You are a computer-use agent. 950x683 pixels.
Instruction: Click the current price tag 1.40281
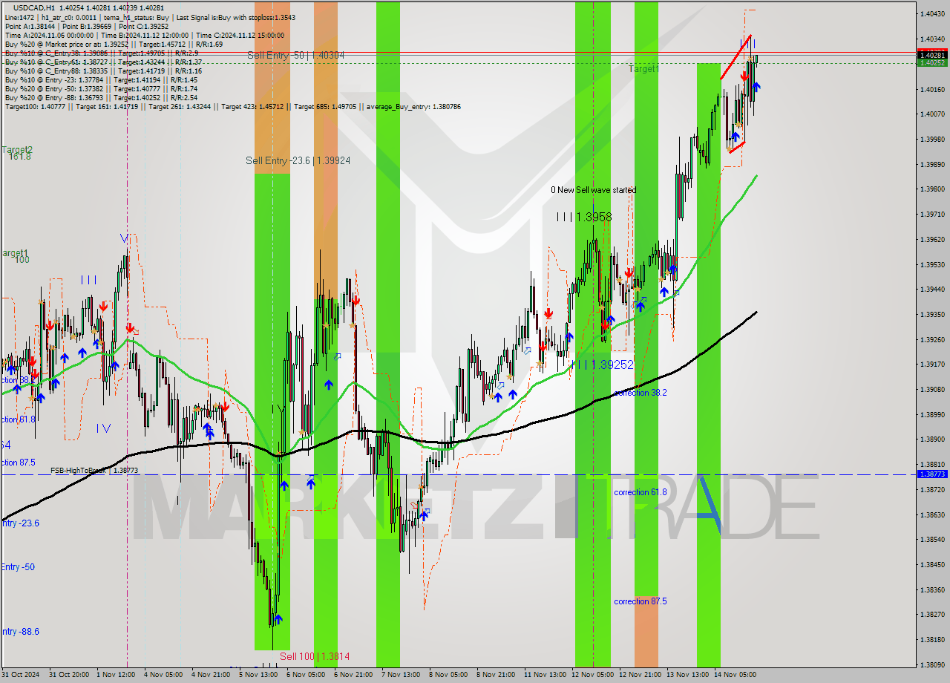pyautogui.click(x=932, y=55)
